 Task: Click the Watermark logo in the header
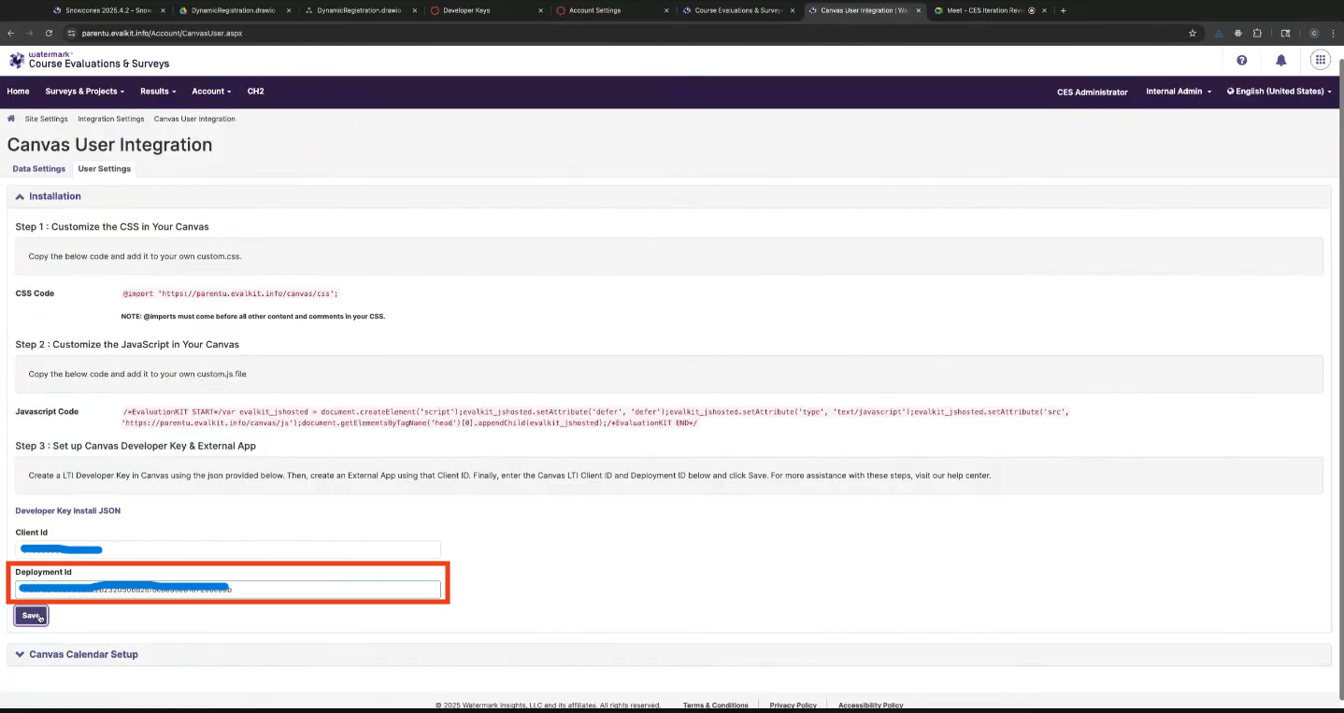pos(90,60)
